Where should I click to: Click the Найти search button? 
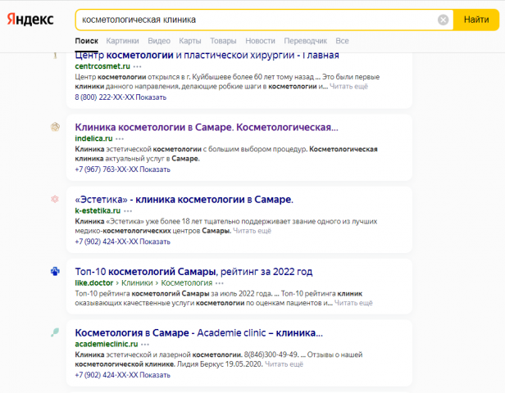click(x=476, y=20)
